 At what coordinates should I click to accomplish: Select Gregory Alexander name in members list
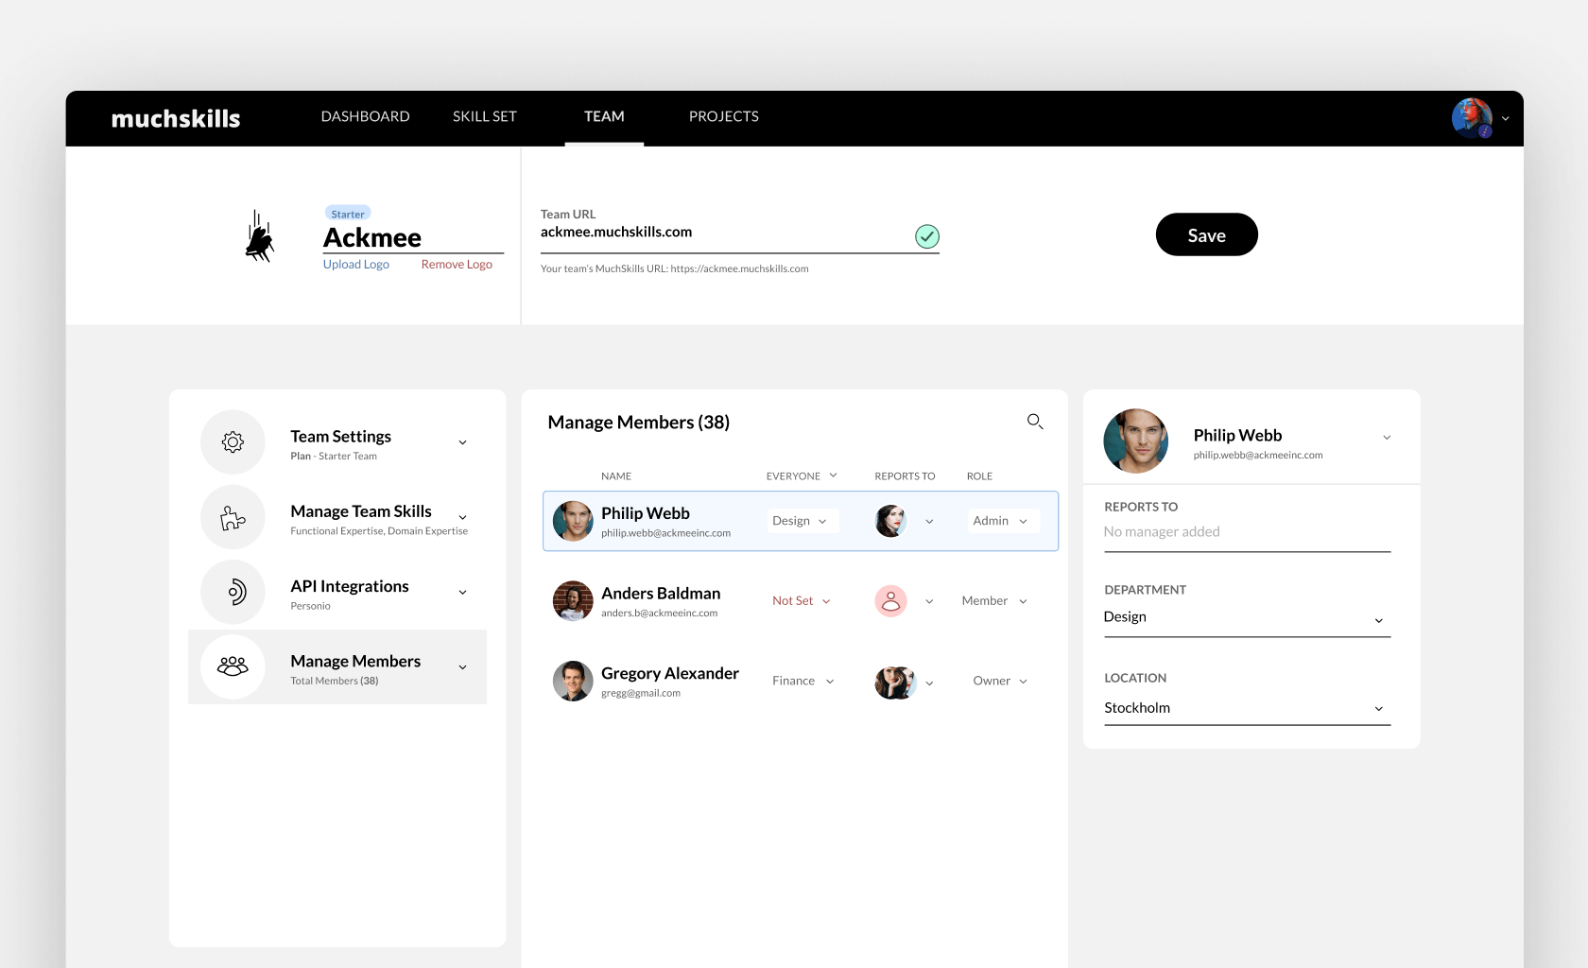670,673
